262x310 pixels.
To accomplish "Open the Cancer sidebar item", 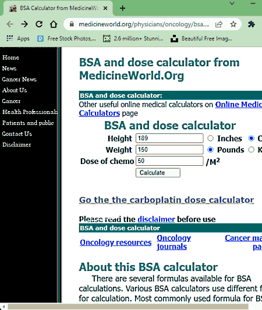I will pyautogui.click(x=11, y=101).
